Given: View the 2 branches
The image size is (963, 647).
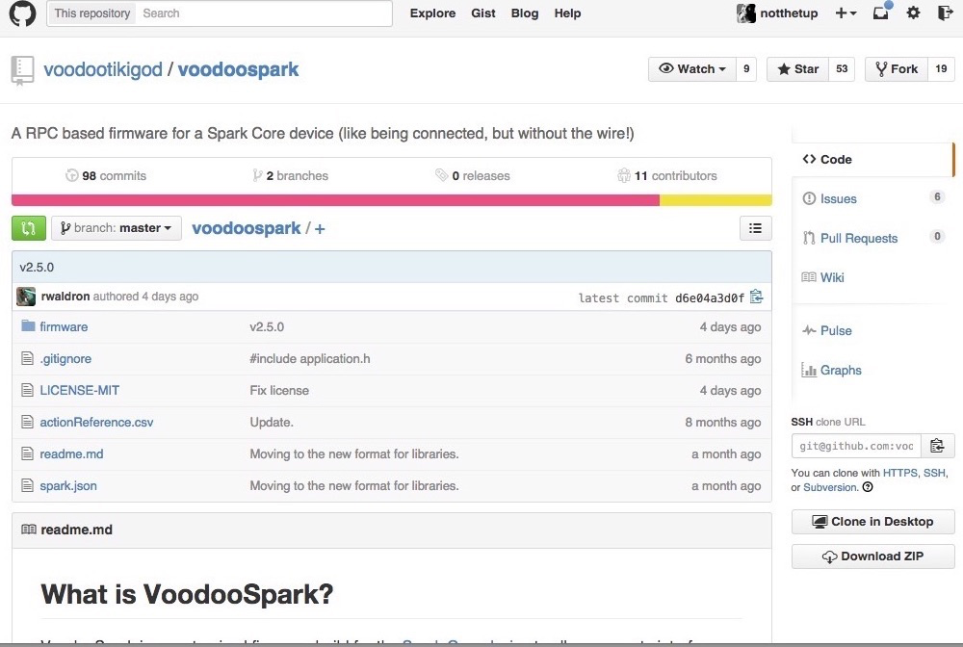Looking at the screenshot, I should (x=291, y=175).
